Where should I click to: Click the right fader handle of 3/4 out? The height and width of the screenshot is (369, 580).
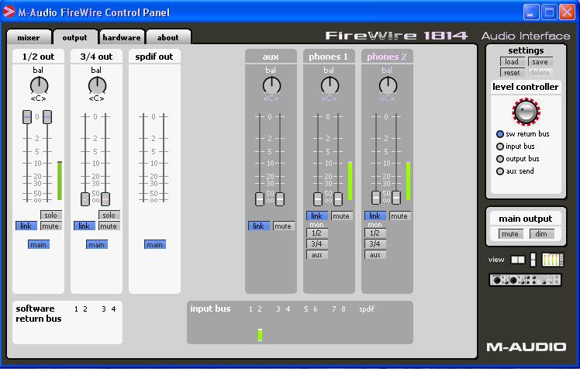click(x=105, y=199)
